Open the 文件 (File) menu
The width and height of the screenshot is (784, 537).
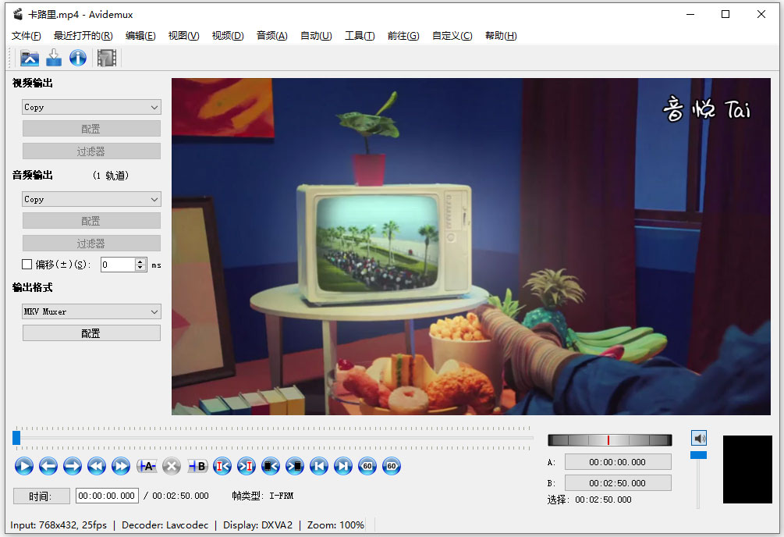26,36
